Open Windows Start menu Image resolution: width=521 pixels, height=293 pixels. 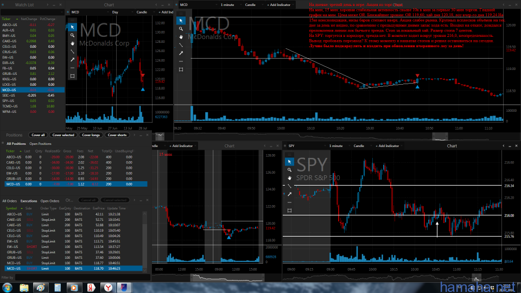coord(7,288)
